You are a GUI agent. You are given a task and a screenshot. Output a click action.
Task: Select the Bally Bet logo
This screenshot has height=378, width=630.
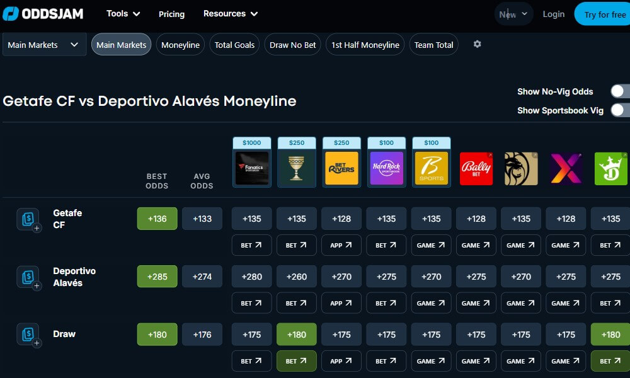[476, 168]
